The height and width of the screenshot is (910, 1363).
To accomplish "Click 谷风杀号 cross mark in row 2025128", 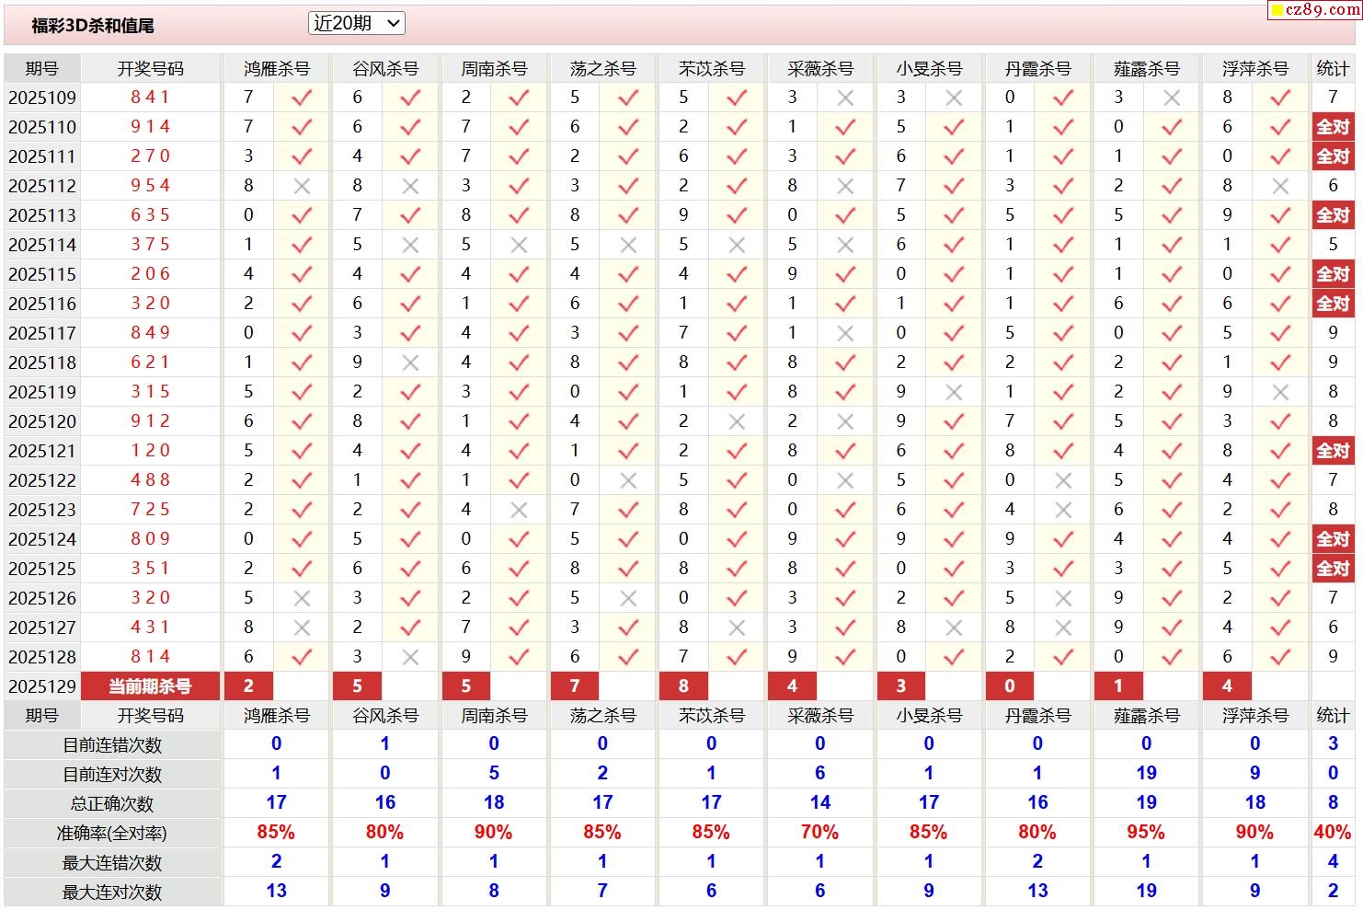I will [410, 657].
